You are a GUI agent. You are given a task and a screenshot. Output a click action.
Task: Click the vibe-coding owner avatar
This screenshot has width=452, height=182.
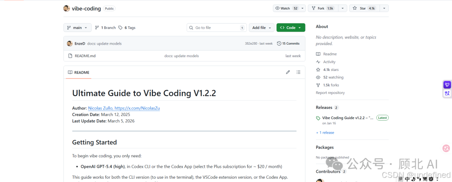point(67,8)
